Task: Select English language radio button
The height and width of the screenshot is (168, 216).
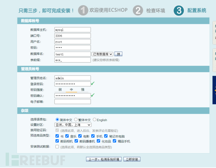Action: click(x=94, y=119)
